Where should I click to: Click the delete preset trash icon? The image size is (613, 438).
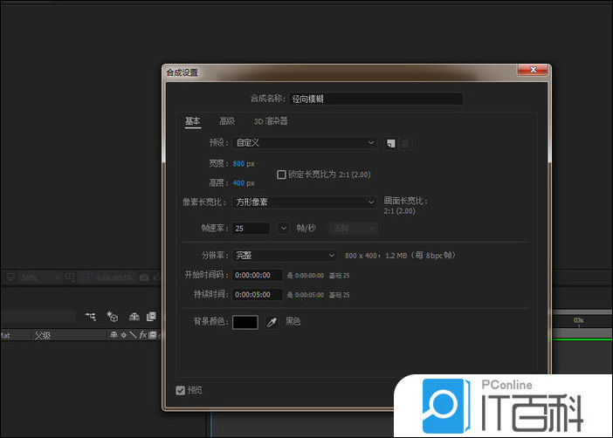pos(405,143)
